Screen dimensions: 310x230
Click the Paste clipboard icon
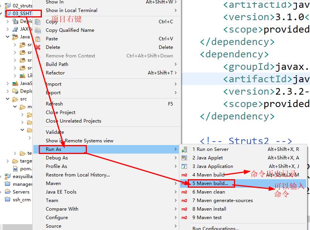click(x=38, y=39)
